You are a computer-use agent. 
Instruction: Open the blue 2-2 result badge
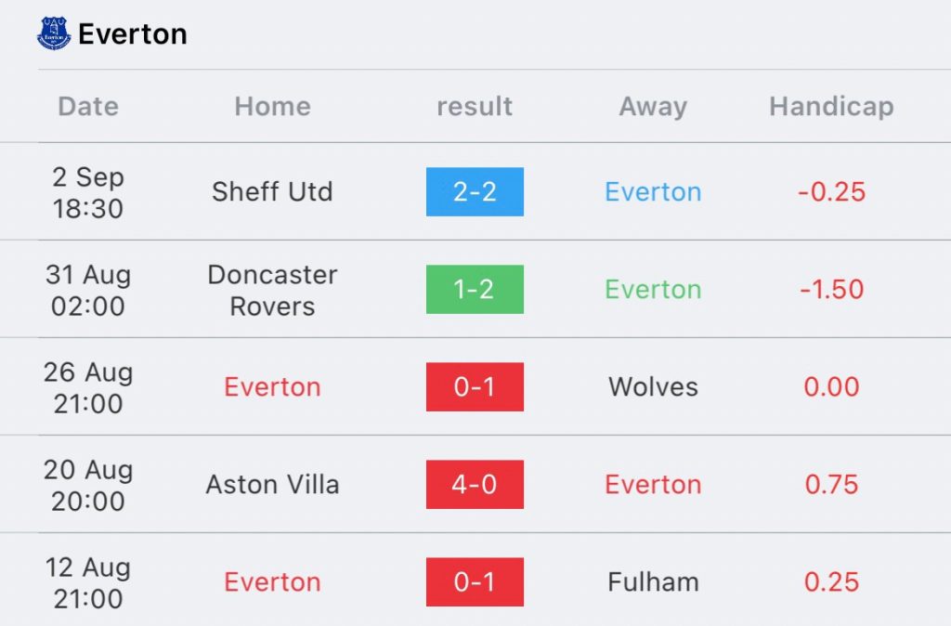coord(475,192)
